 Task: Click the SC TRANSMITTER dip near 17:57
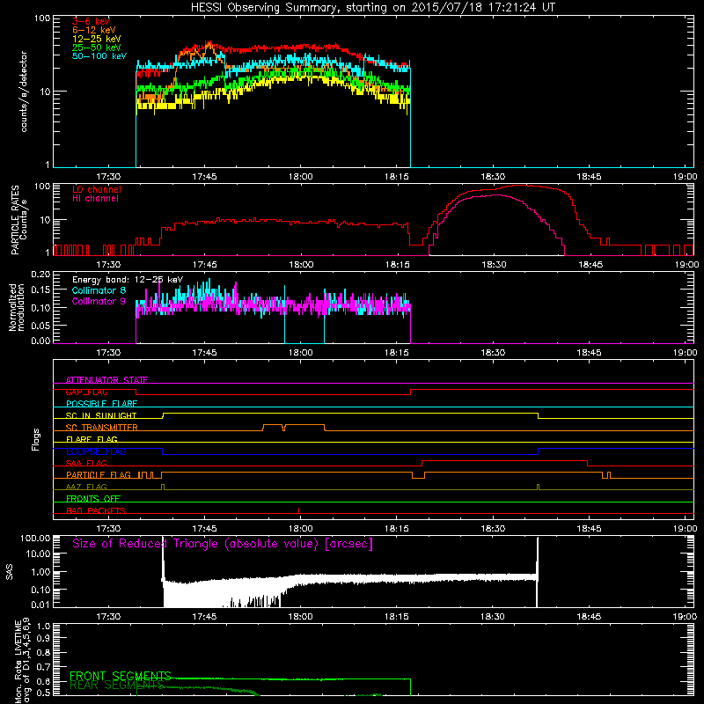283,428
